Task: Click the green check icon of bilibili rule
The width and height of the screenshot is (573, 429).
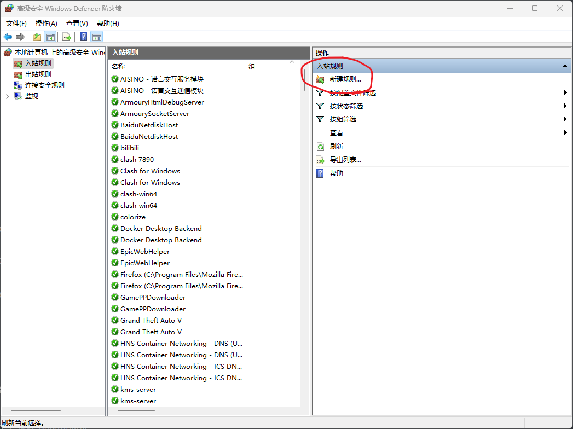Action: tap(115, 148)
